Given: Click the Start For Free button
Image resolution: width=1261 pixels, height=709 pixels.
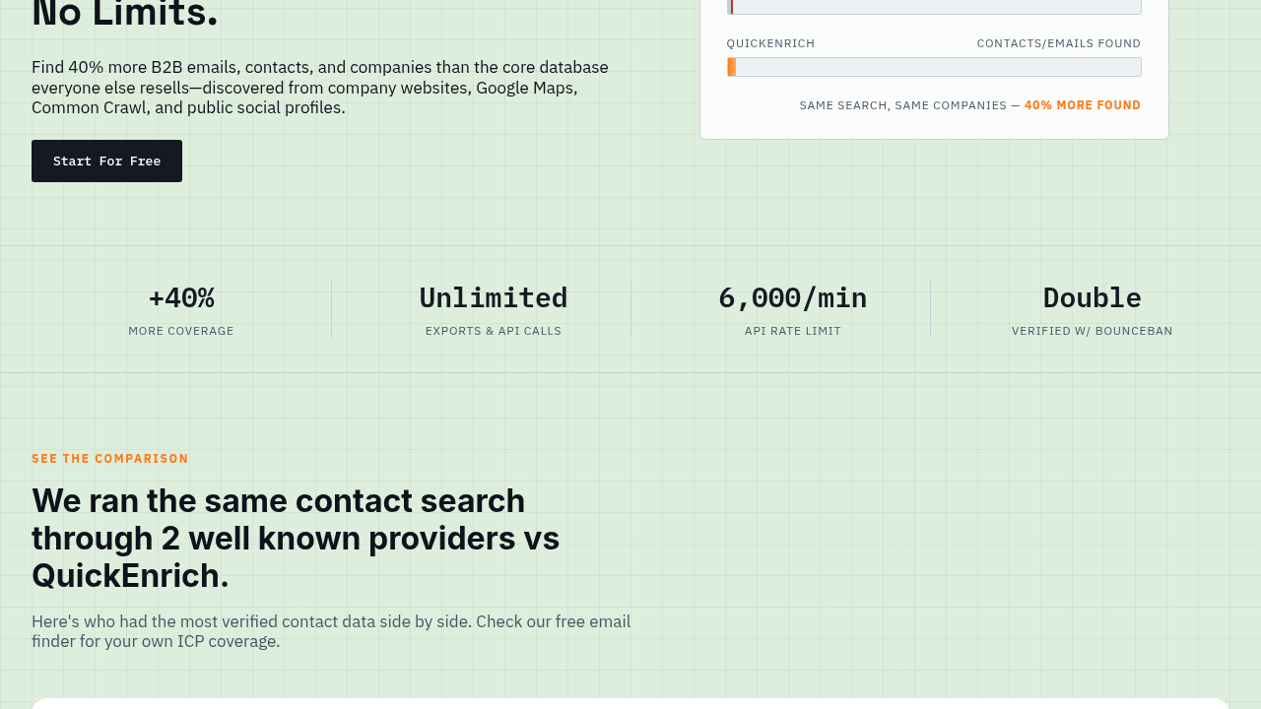Looking at the screenshot, I should tap(106, 161).
